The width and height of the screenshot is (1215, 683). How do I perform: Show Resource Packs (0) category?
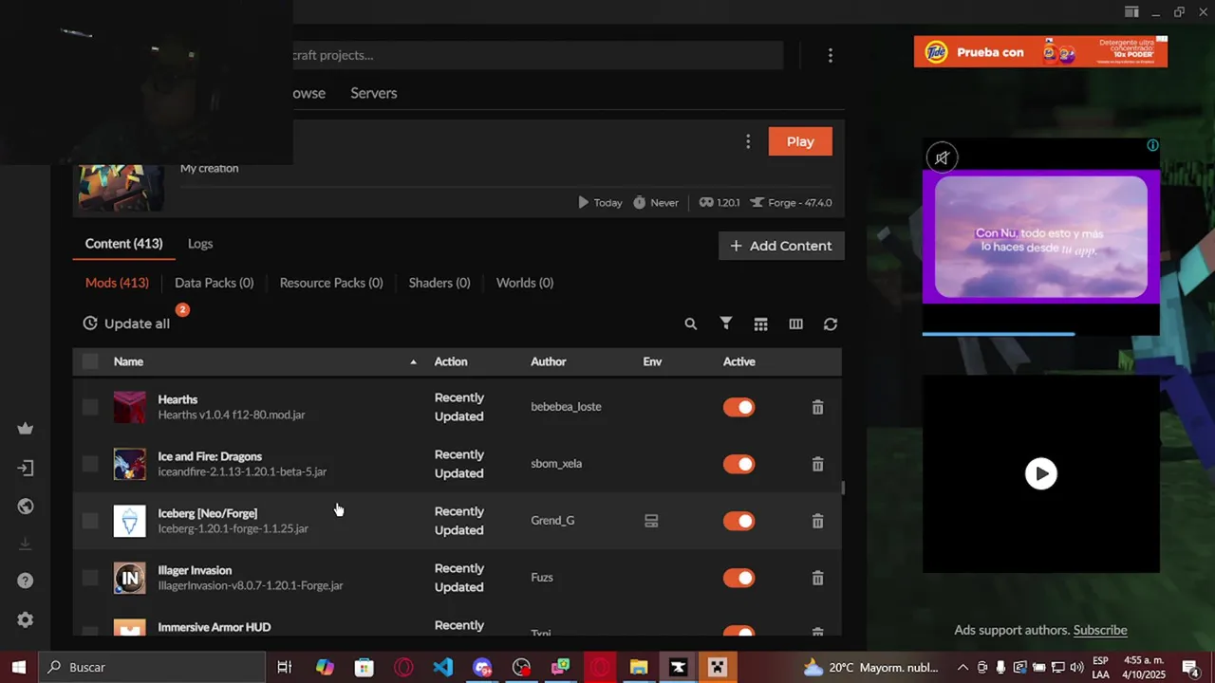331,283
